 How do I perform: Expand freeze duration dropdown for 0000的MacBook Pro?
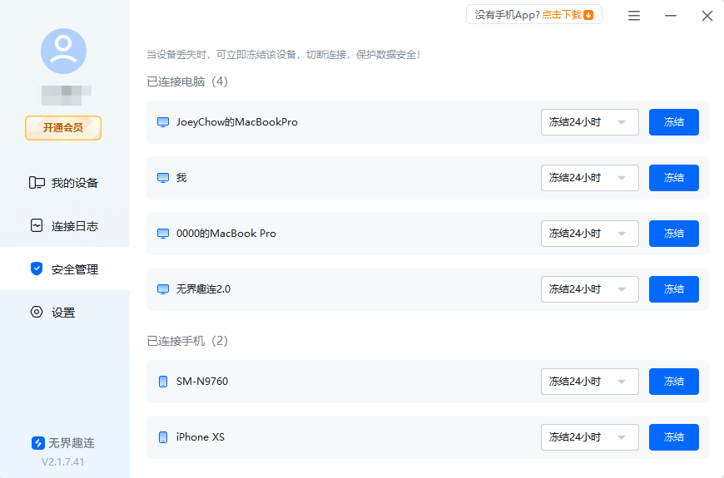coord(590,234)
